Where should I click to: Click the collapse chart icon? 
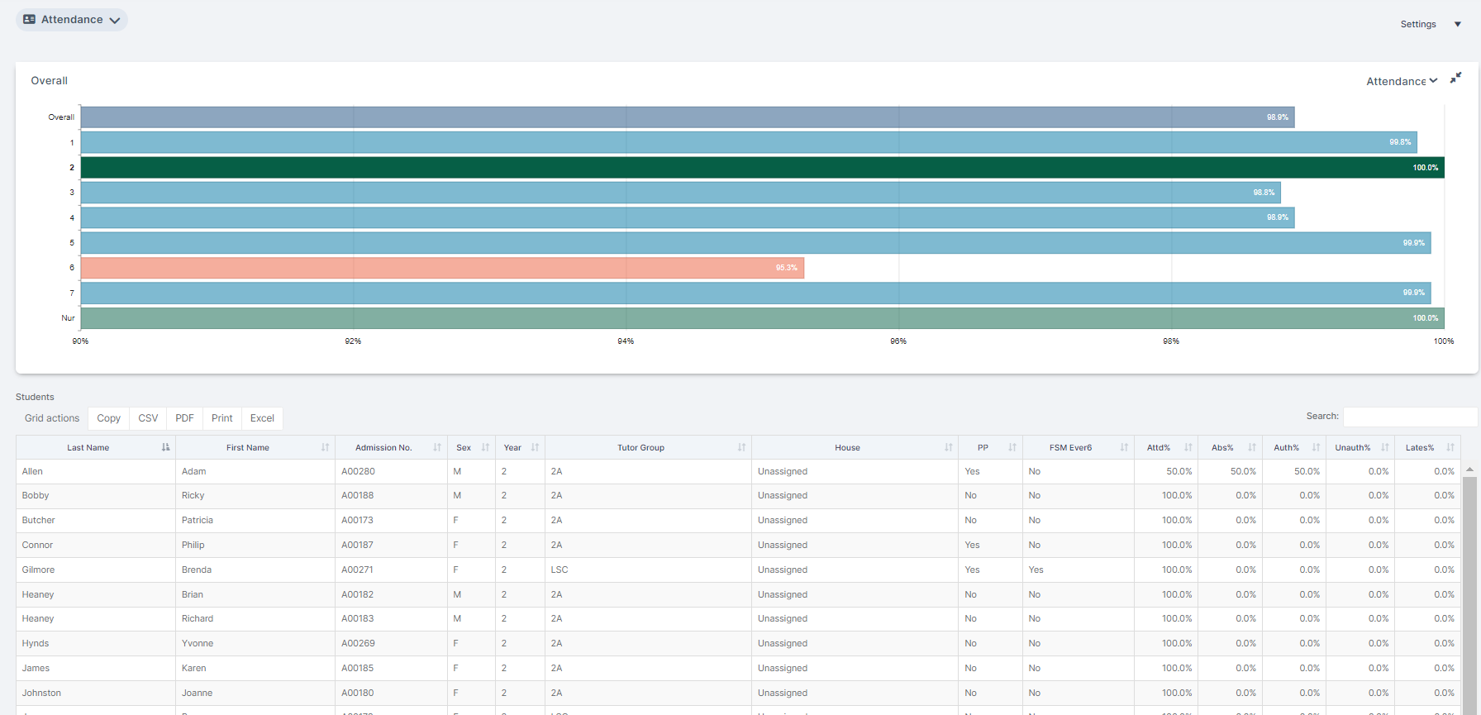(1455, 78)
